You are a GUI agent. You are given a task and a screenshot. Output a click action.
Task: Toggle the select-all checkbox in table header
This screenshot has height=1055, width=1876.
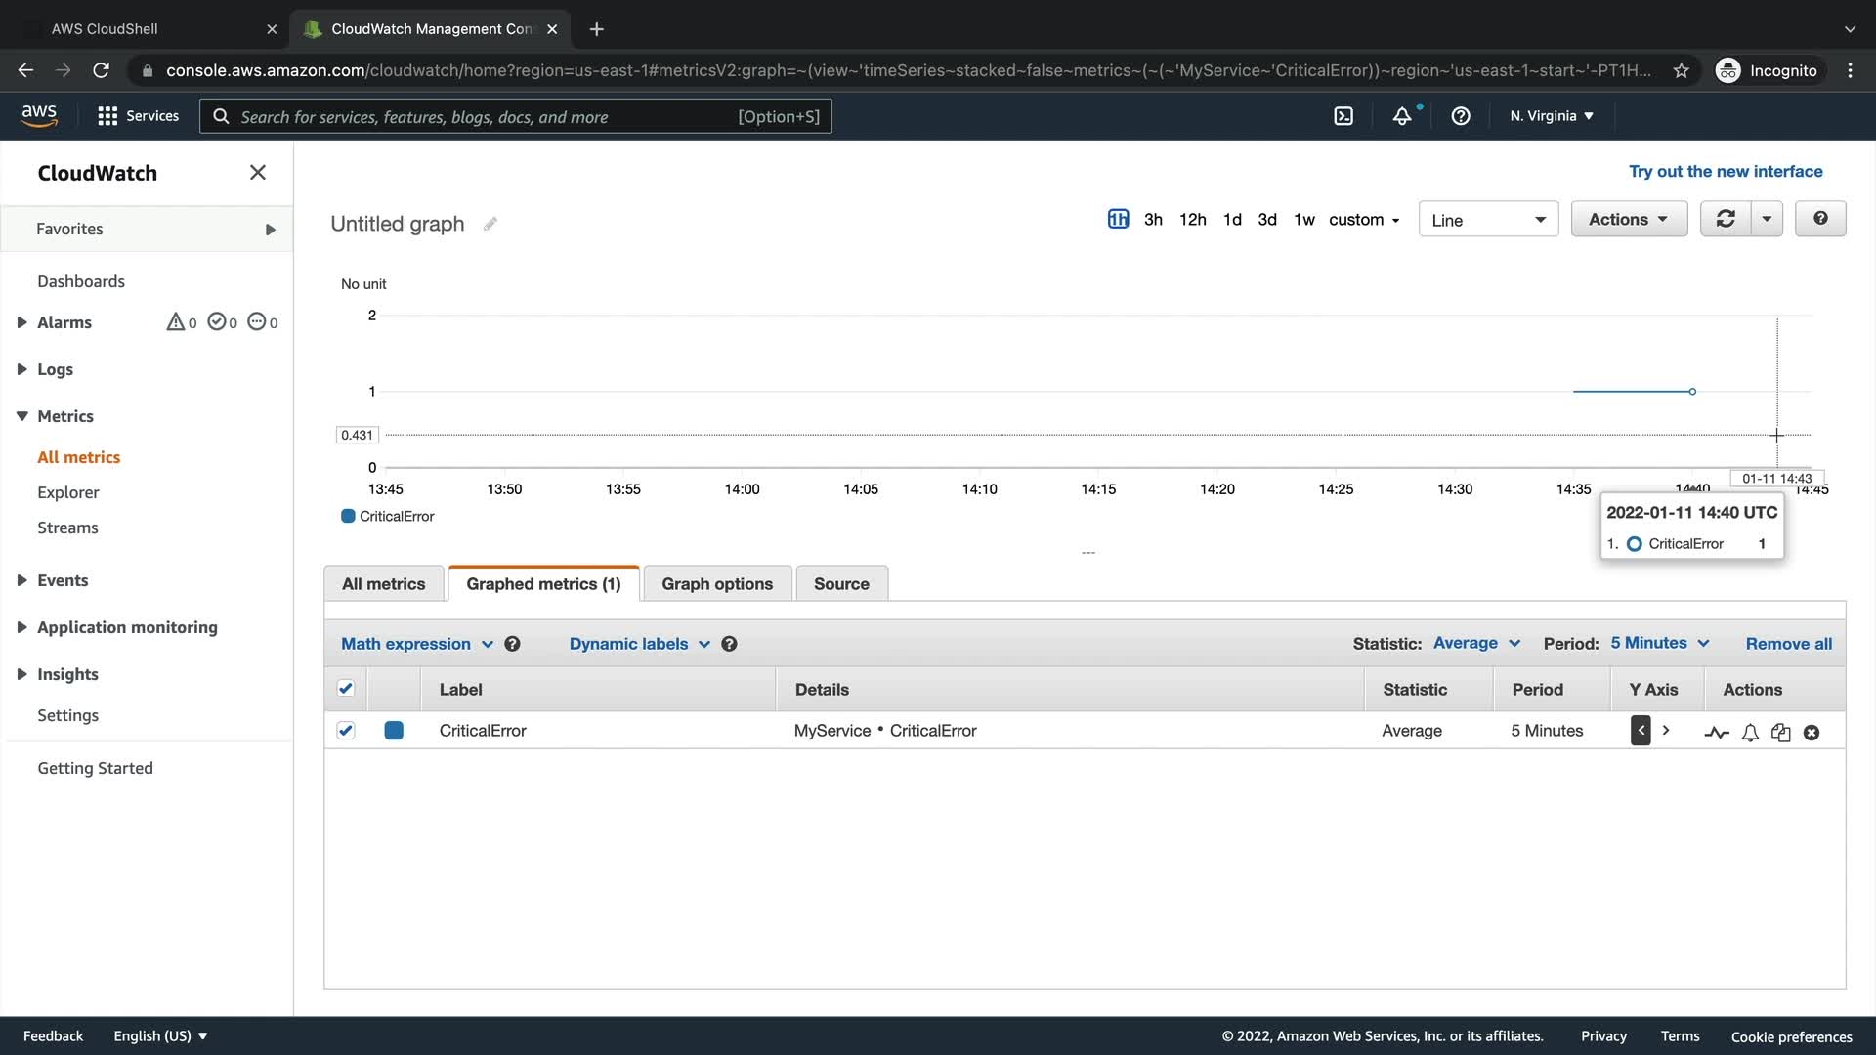tap(345, 689)
